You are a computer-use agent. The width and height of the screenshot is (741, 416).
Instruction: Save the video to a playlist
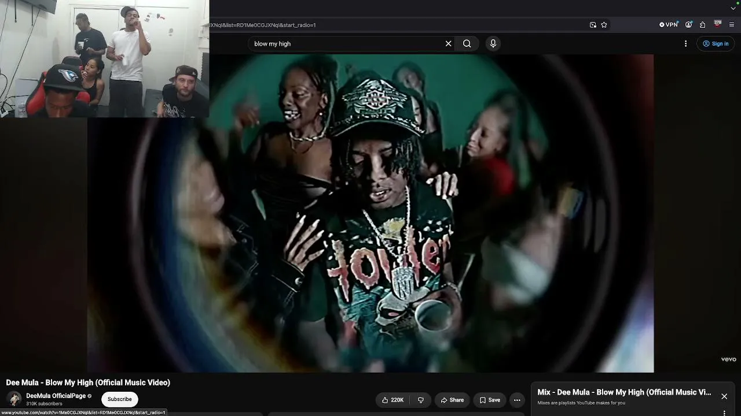[x=489, y=400]
